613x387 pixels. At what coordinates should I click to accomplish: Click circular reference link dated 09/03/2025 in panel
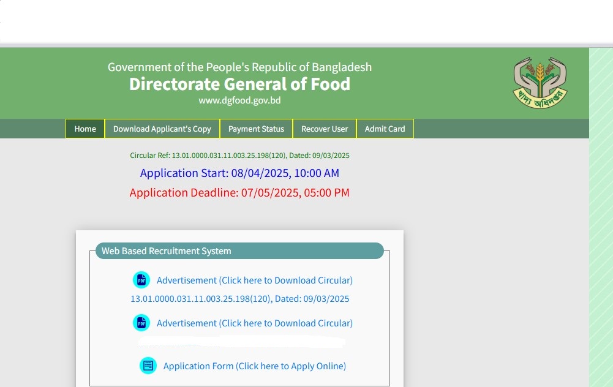pyautogui.click(x=239, y=299)
